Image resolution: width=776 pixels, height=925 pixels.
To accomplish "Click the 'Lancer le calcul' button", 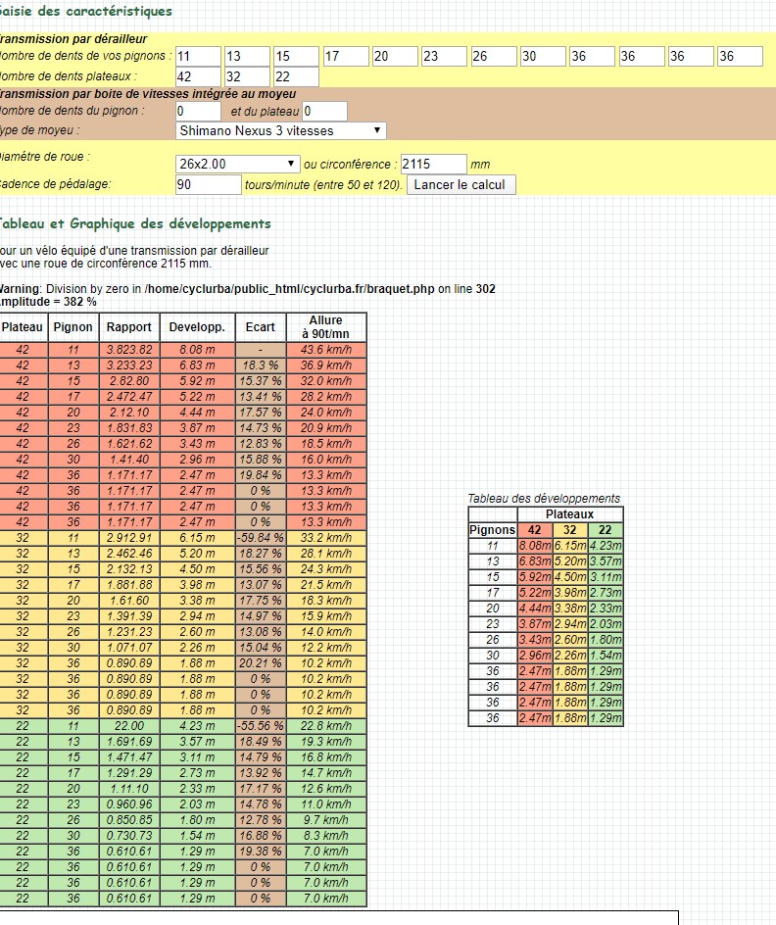I will [x=461, y=184].
